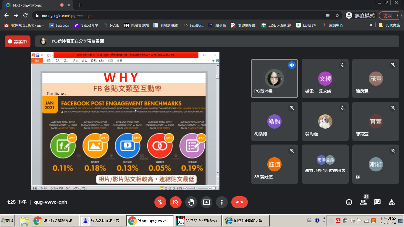Viewport: 404px width, 227px height.
Task: Click 胡皓鈞 participant tile
Action: [274, 121]
